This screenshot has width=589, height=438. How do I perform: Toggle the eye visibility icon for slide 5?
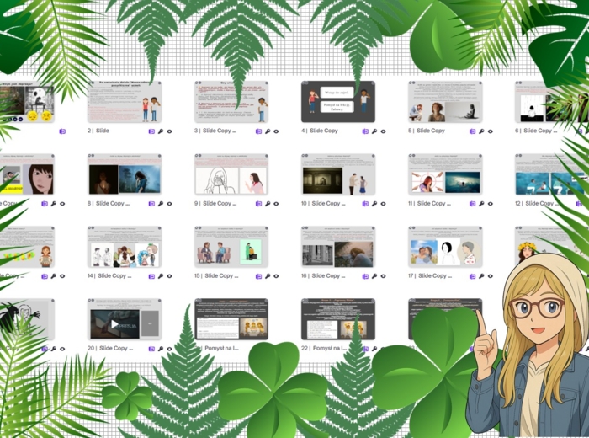click(491, 131)
